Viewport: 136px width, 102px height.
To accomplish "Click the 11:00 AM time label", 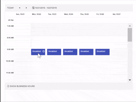I will pyautogui.click(x=10, y=73).
